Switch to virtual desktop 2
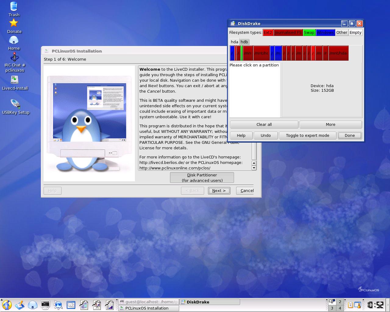 [340, 302]
